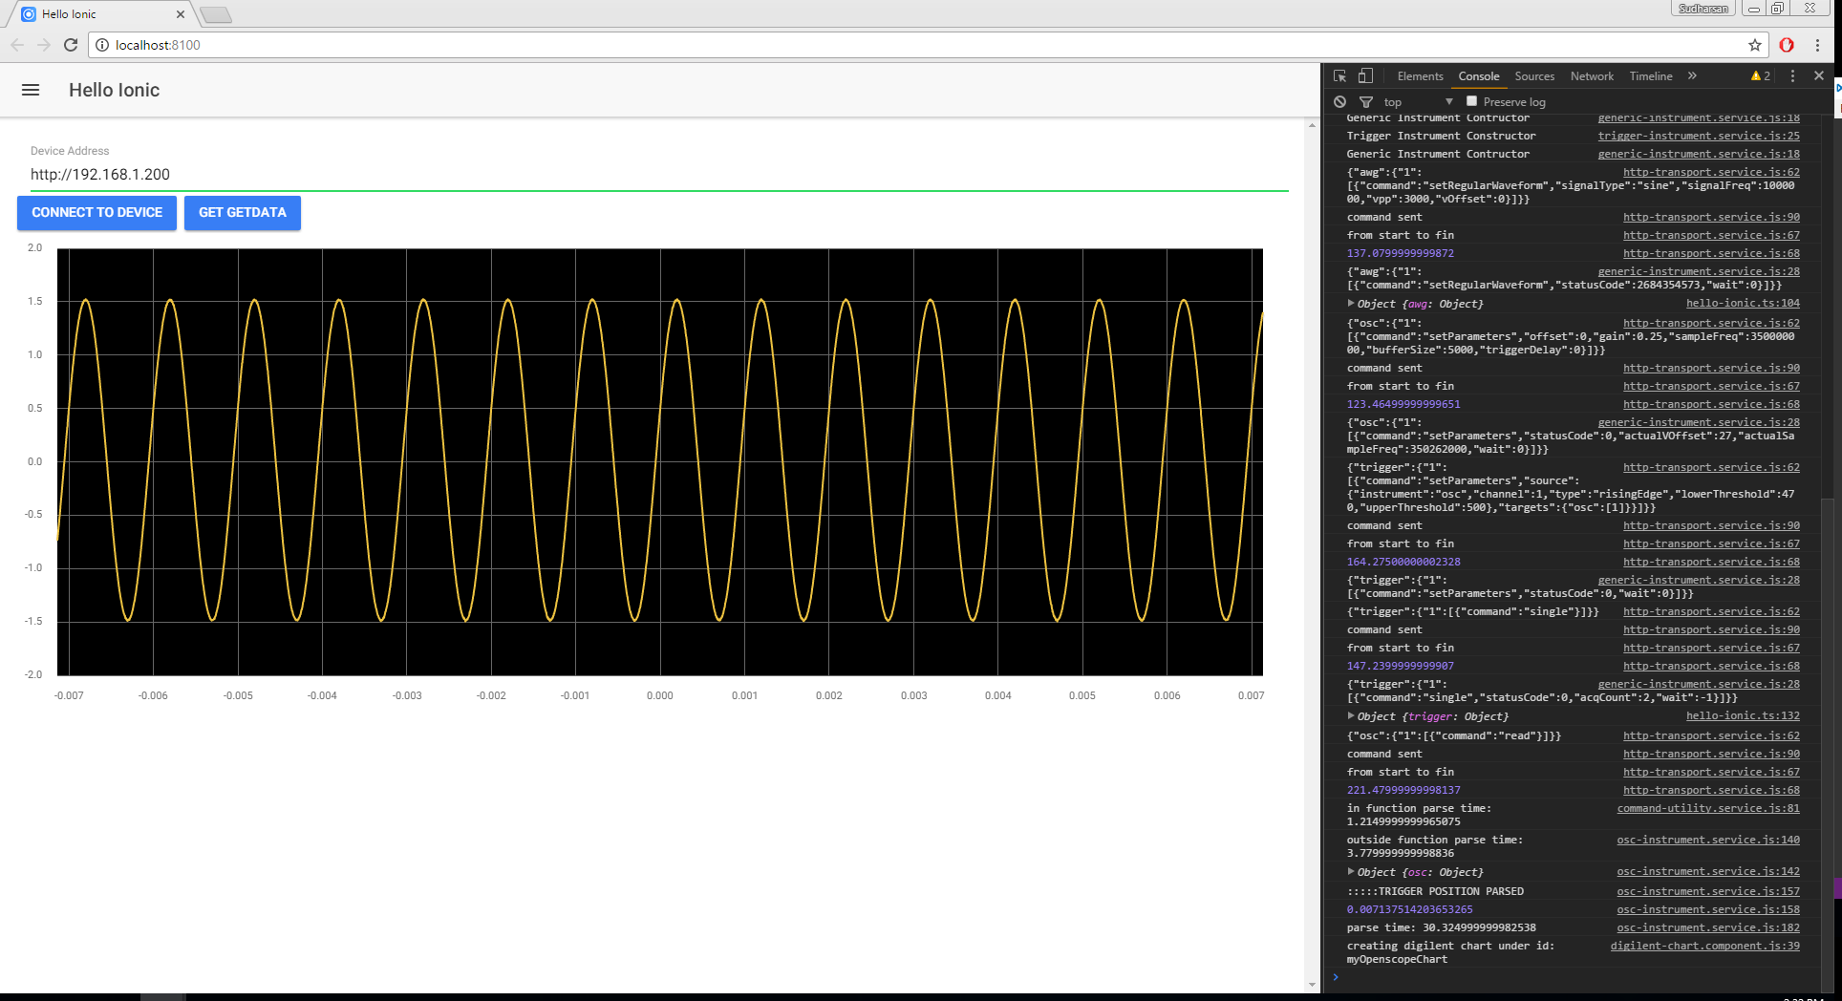Bookmark this page with the star icon
This screenshot has width=1842, height=1001.
tap(1755, 45)
